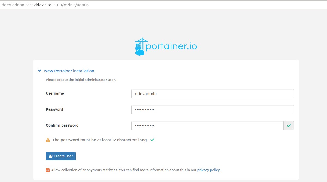
Task: Click the portainer.io logo
Action: coord(166,47)
